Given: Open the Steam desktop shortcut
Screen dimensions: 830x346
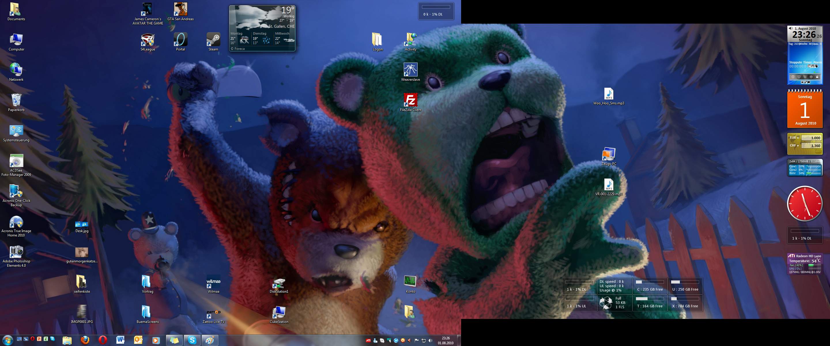Looking at the screenshot, I should pyautogui.click(x=213, y=40).
